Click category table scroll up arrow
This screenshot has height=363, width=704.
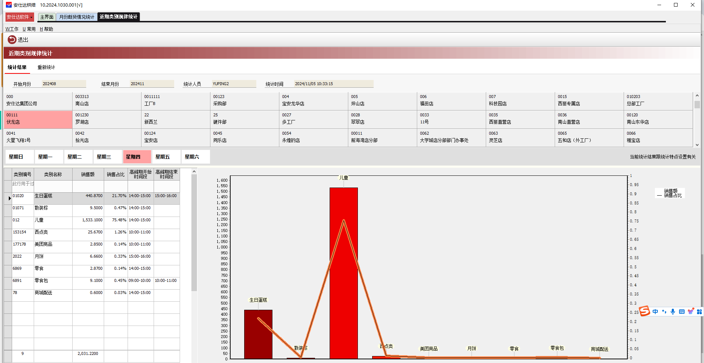point(194,171)
